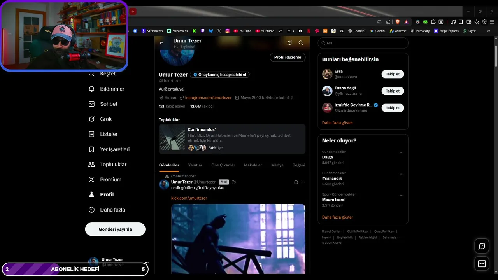Expand the Mayıs 2010 join date chevron

pyautogui.click(x=292, y=98)
